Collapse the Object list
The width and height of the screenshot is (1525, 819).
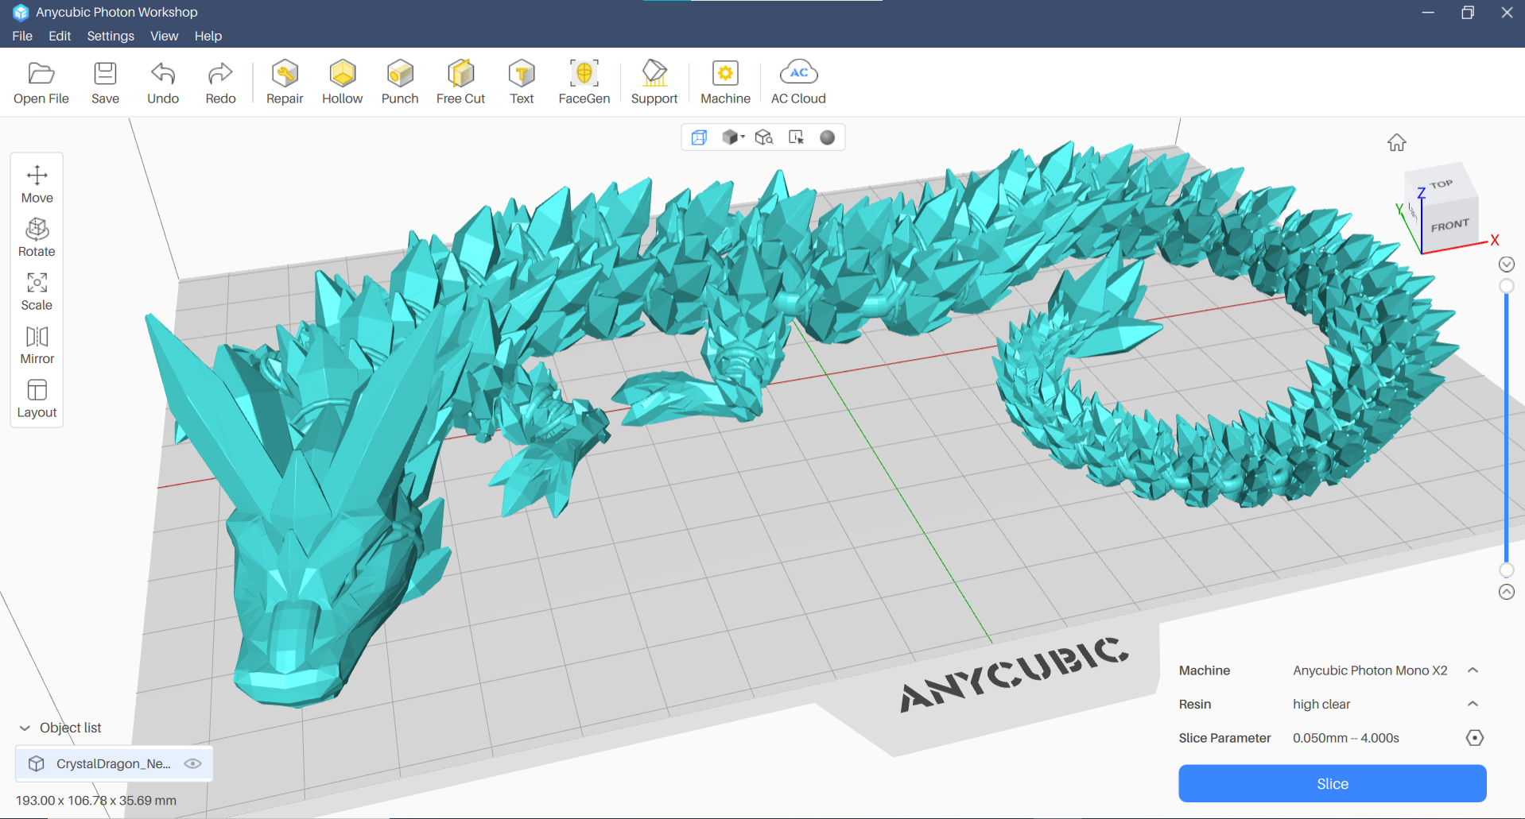click(x=25, y=728)
